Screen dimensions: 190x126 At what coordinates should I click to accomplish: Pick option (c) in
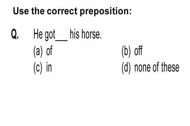(43, 68)
